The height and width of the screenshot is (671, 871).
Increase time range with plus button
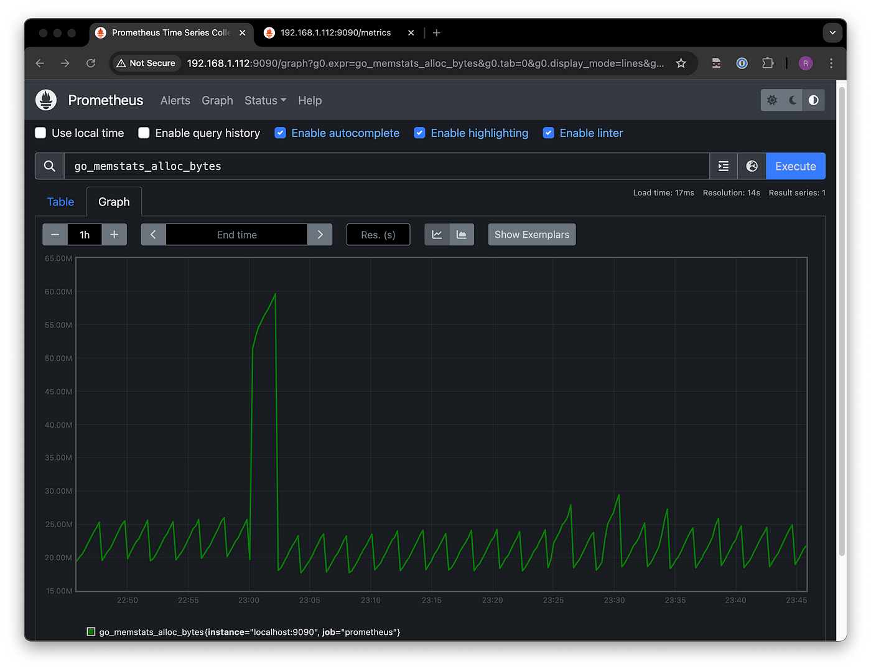pyautogui.click(x=114, y=235)
